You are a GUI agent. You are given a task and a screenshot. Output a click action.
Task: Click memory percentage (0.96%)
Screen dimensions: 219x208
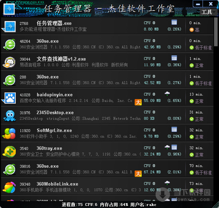(x=174, y=154)
